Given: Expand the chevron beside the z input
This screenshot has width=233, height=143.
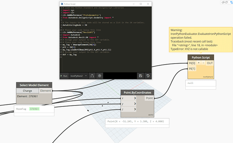Looking at the screenshot, I should tap(135, 110).
